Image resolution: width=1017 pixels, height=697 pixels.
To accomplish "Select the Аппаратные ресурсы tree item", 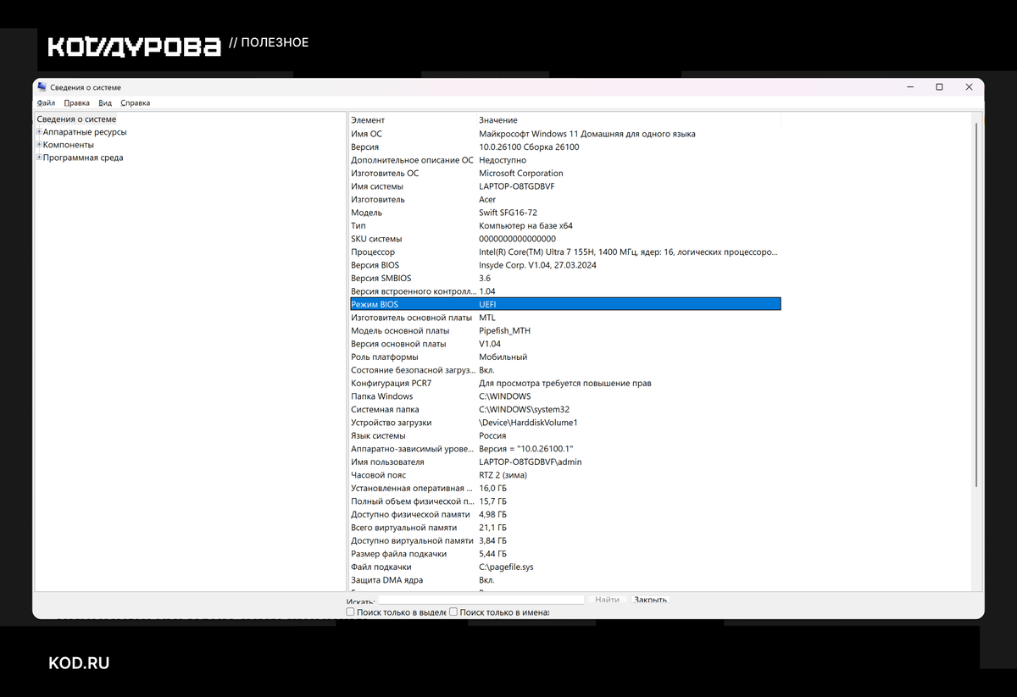I will (85, 132).
